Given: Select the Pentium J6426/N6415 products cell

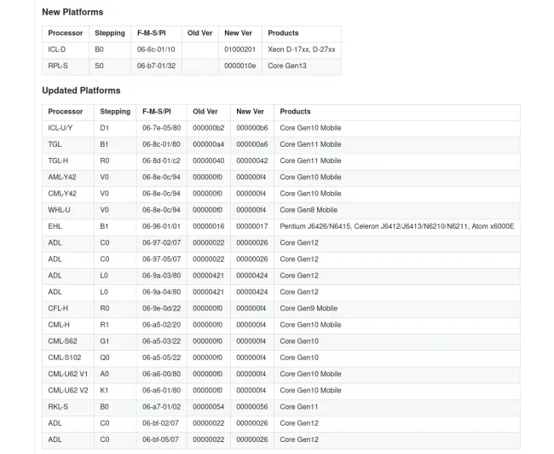Looking at the screenshot, I should [397, 226].
